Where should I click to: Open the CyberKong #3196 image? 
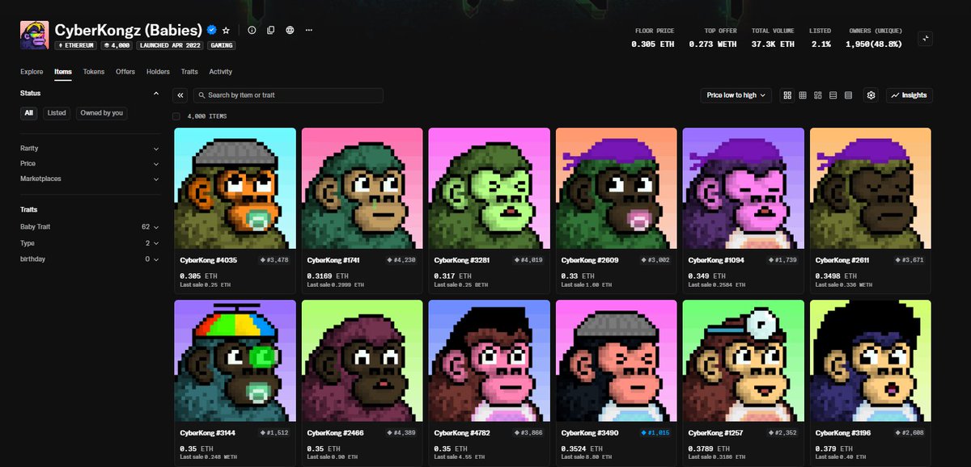click(x=871, y=361)
